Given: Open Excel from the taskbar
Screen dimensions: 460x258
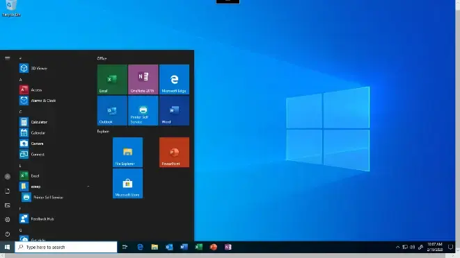Looking at the screenshot, I should 198,247.
